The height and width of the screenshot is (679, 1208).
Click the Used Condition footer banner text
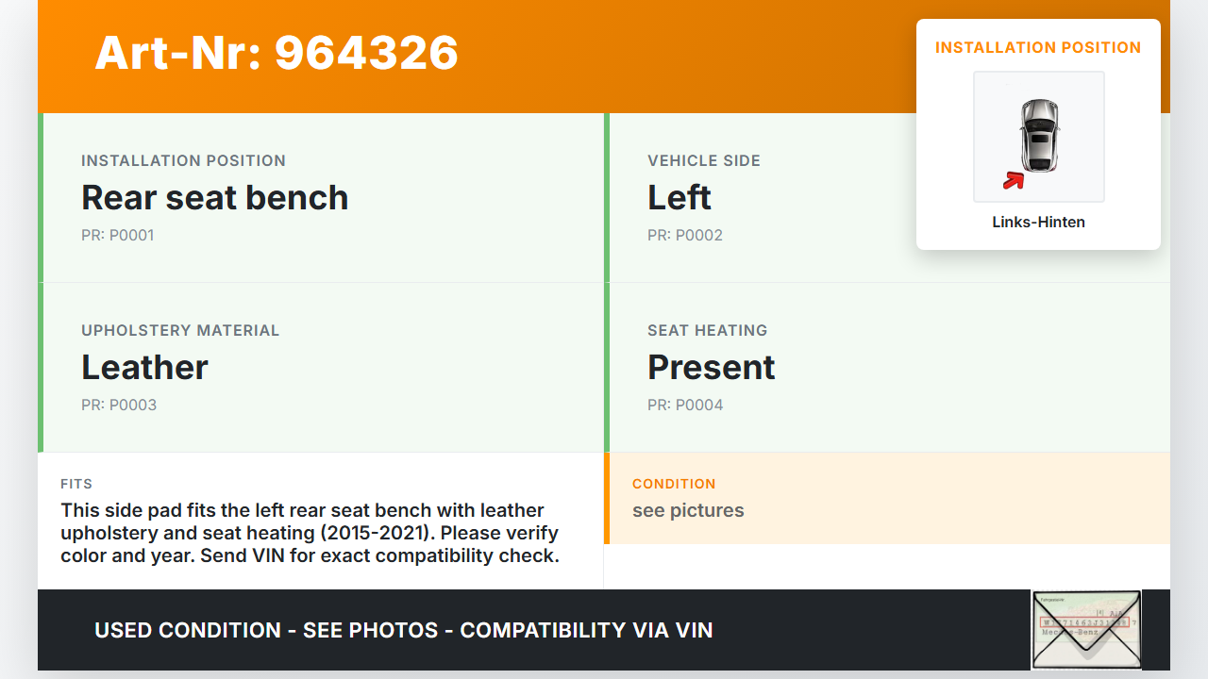pos(404,630)
